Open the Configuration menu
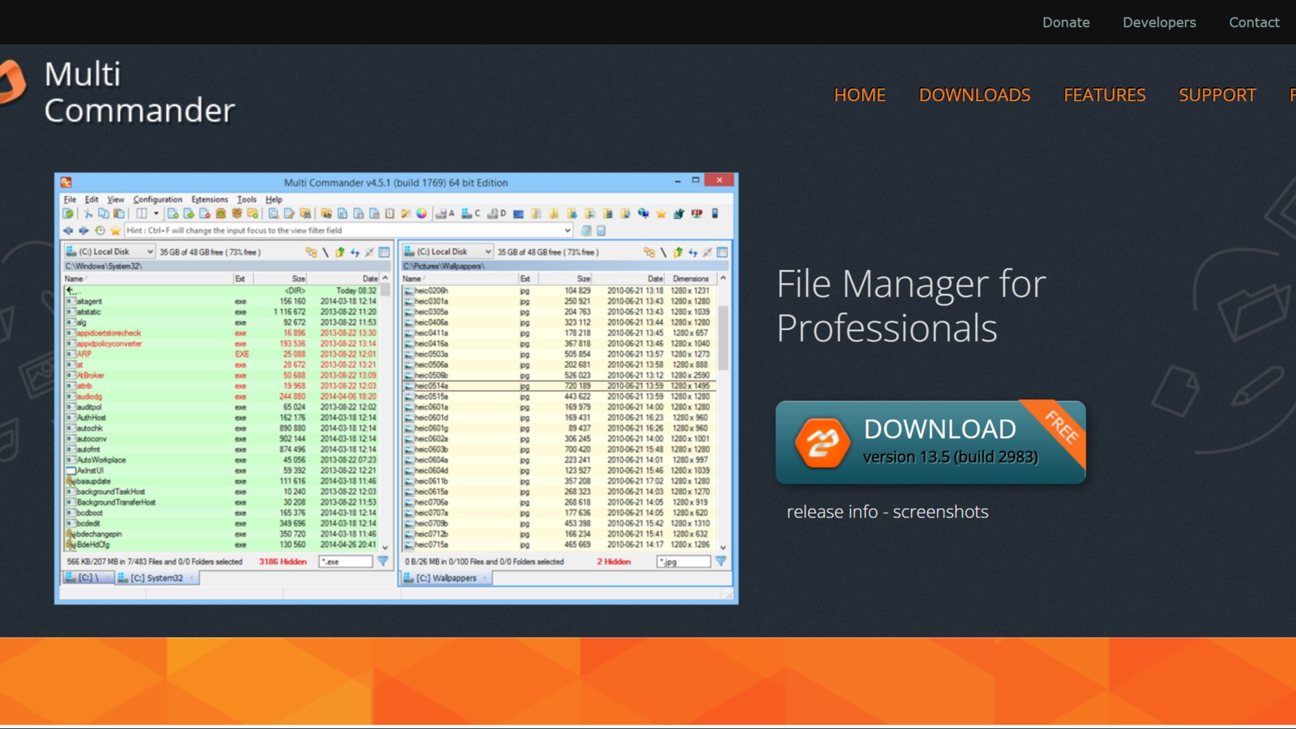1296x729 pixels. point(158,198)
